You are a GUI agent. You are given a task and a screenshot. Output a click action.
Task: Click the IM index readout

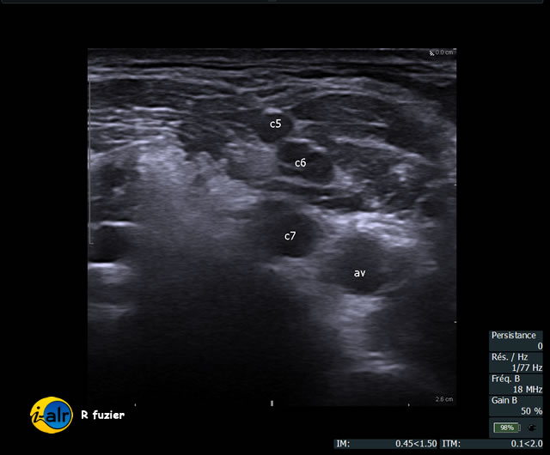tap(386, 444)
